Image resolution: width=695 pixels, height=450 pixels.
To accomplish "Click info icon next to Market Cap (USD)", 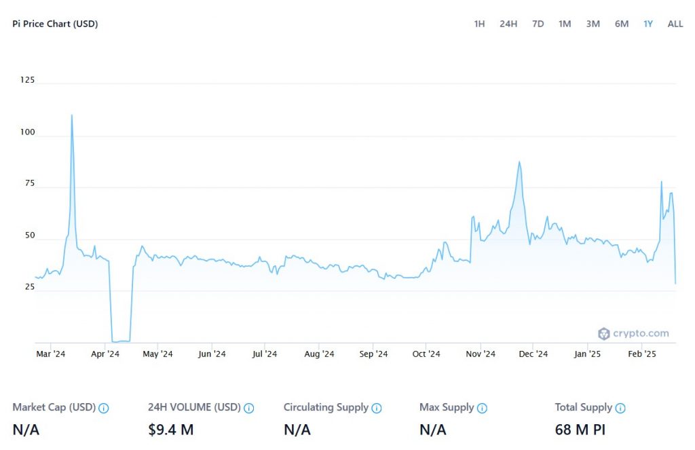I will pyautogui.click(x=104, y=409).
